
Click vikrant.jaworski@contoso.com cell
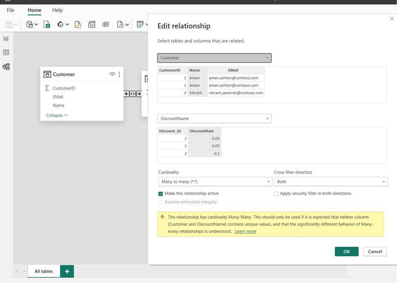[x=236, y=93]
